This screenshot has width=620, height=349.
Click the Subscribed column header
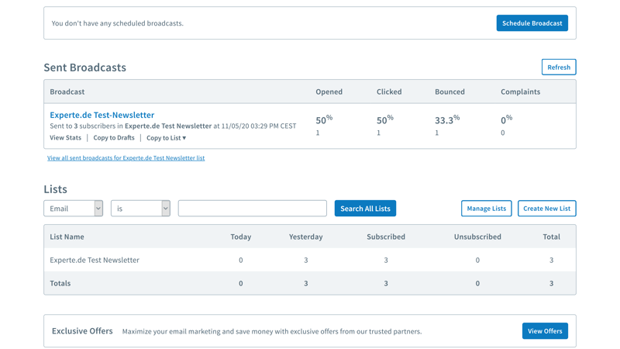click(386, 237)
